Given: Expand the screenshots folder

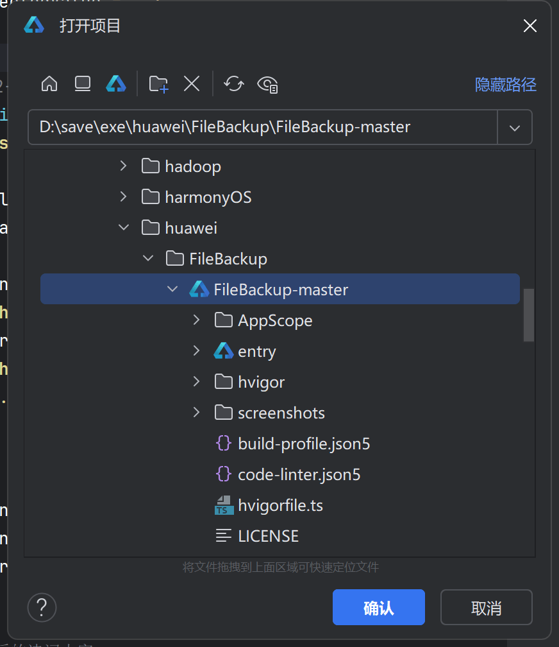Looking at the screenshot, I should pos(196,412).
